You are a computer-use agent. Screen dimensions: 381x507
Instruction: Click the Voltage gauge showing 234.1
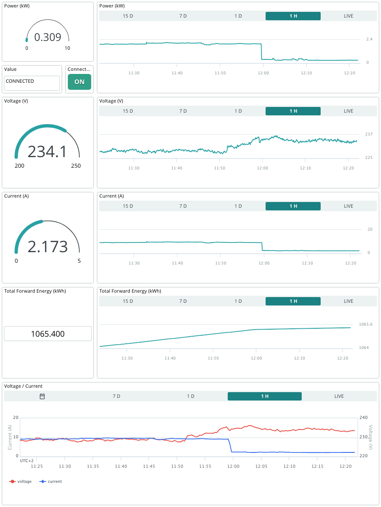pos(48,146)
